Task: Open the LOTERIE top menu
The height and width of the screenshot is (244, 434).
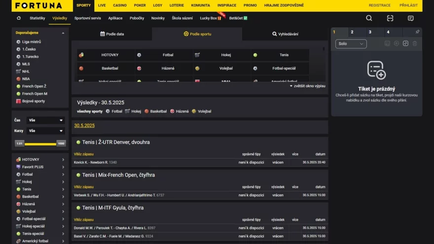Action: click(177, 5)
